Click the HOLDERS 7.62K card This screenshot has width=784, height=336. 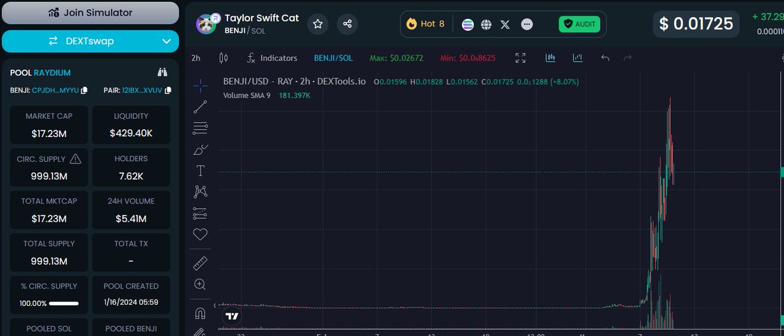pyautogui.click(x=131, y=167)
